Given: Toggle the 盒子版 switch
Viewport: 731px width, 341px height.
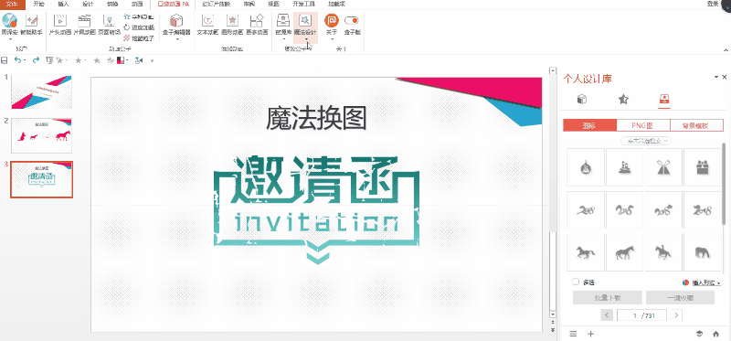Looking at the screenshot, I should point(352,20).
